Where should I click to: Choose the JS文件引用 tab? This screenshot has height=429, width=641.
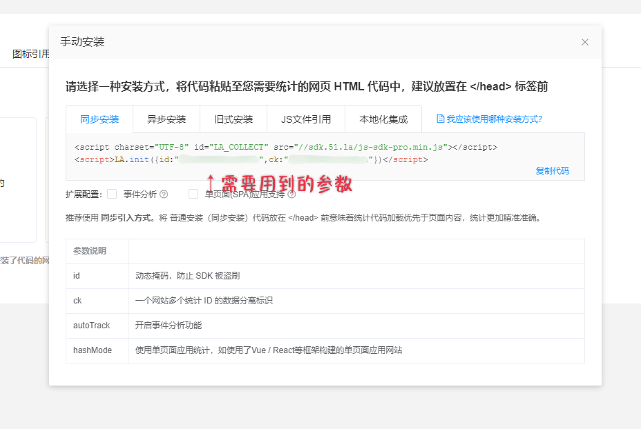point(306,119)
